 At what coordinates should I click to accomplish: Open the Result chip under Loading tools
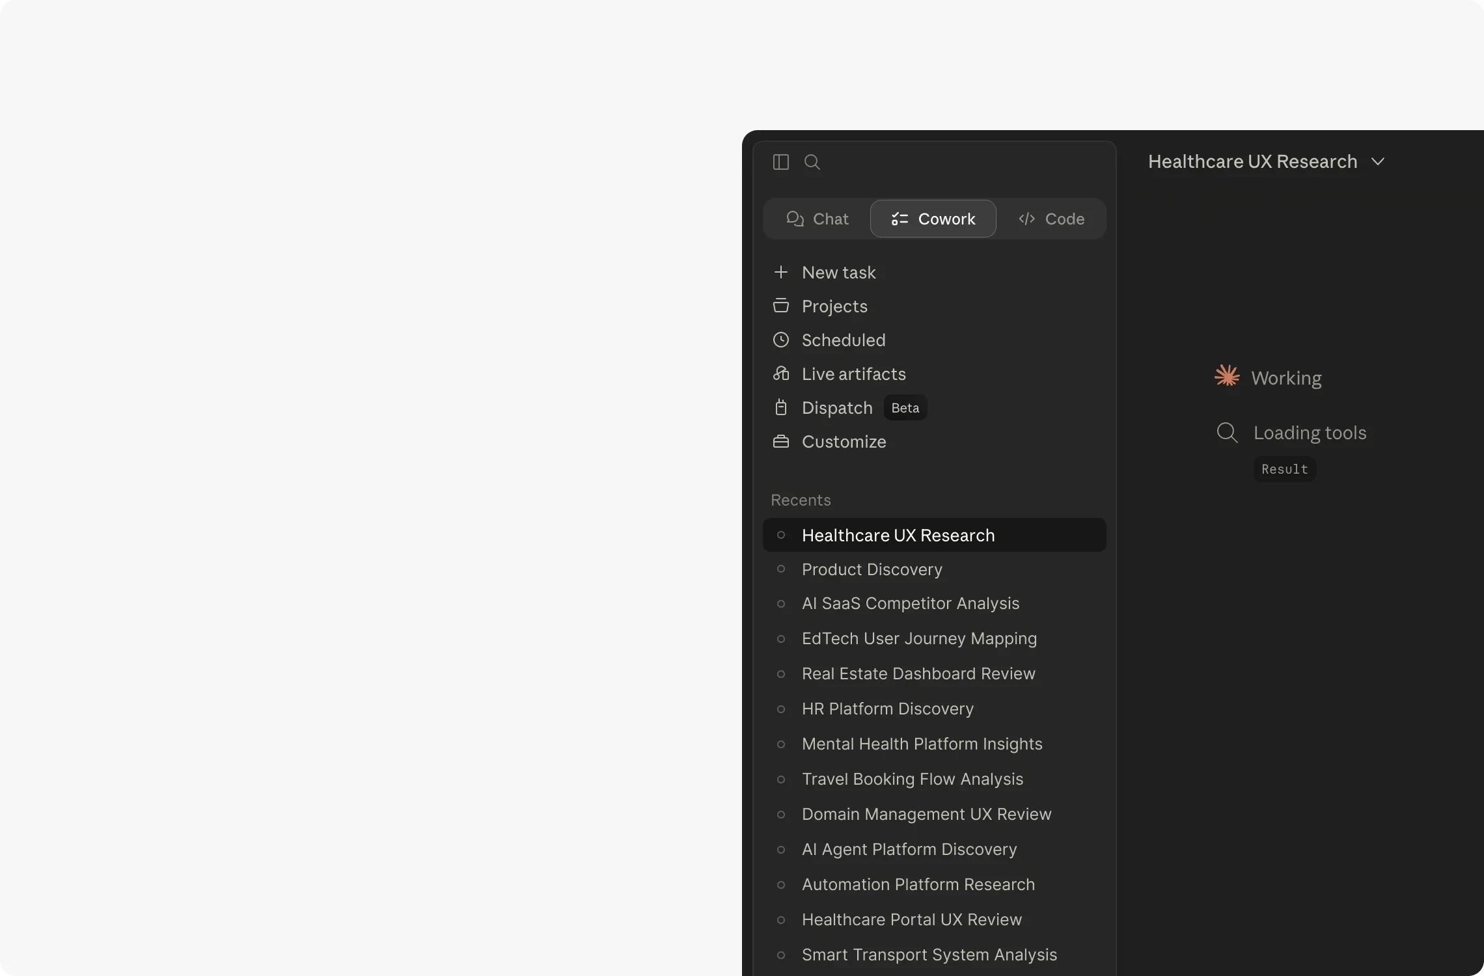(x=1284, y=469)
